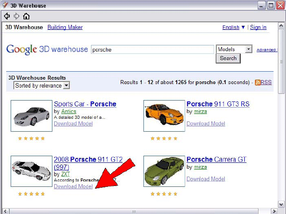
Task: Close the 3D Warehouse window
Action: [280, 5]
